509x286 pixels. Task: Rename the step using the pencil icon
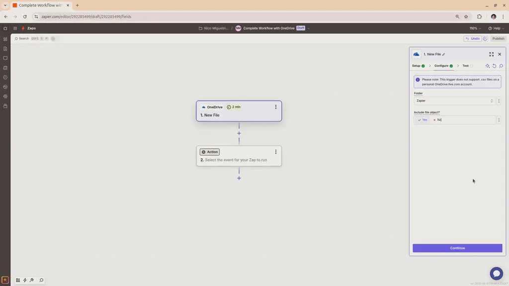443,54
